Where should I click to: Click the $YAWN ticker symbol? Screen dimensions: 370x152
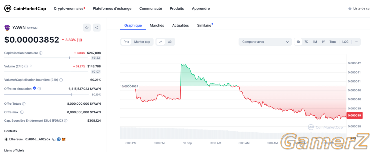point(32,28)
